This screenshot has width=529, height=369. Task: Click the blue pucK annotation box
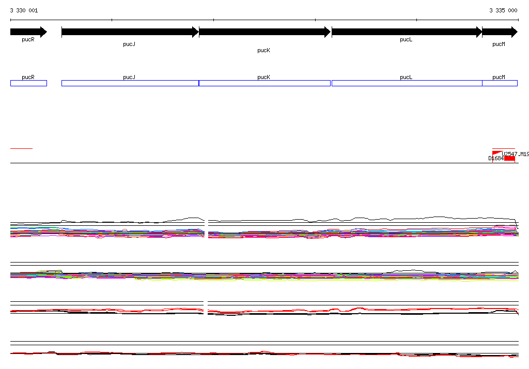265,83
